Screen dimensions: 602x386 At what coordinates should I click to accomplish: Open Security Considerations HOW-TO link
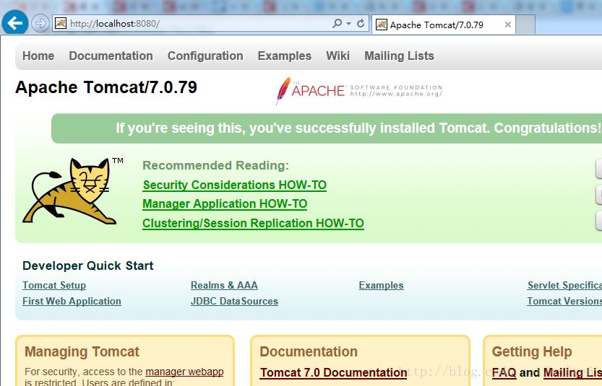(234, 185)
